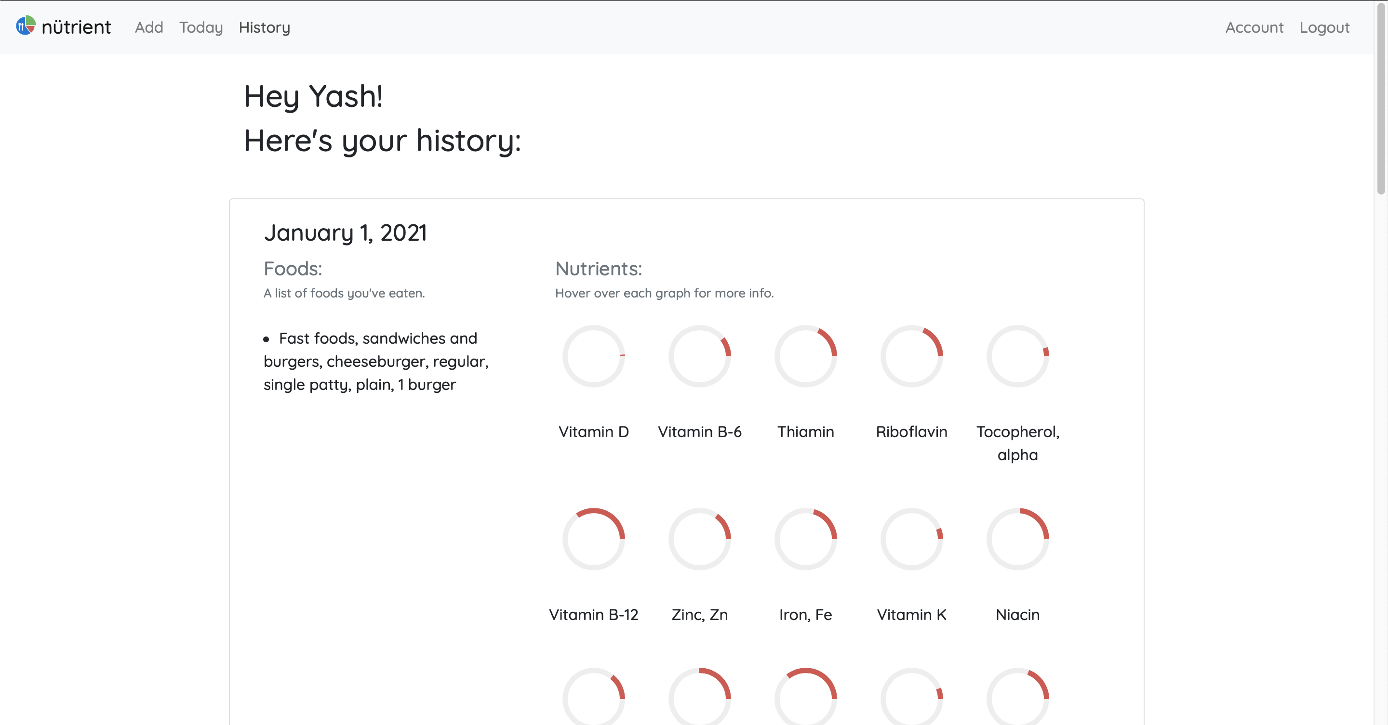The image size is (1388, 725).
Task: Click the Iron, Fe ring chart
Action: [805, 539]
